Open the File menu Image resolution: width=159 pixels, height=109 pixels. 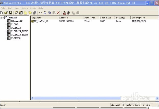3,8
